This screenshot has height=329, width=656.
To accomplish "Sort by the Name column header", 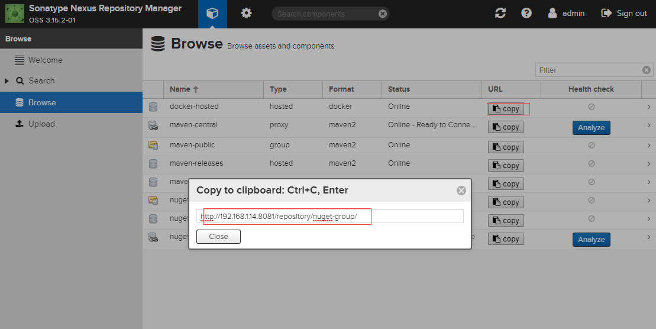I will [x=214, y=89].
